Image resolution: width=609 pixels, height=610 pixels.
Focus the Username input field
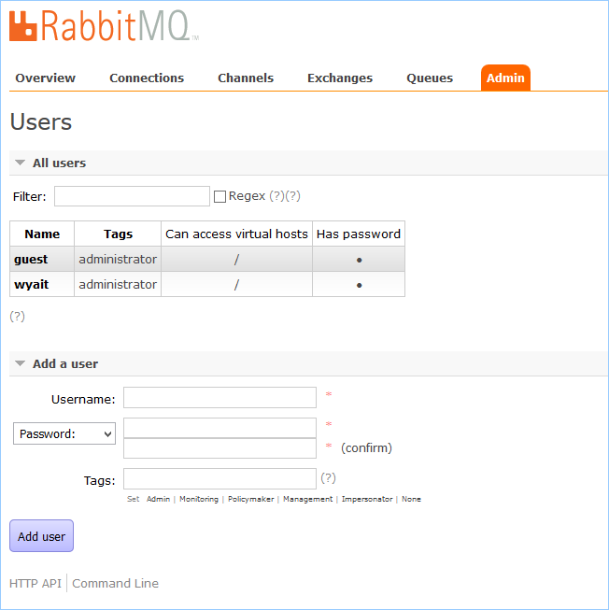[220, 397]
